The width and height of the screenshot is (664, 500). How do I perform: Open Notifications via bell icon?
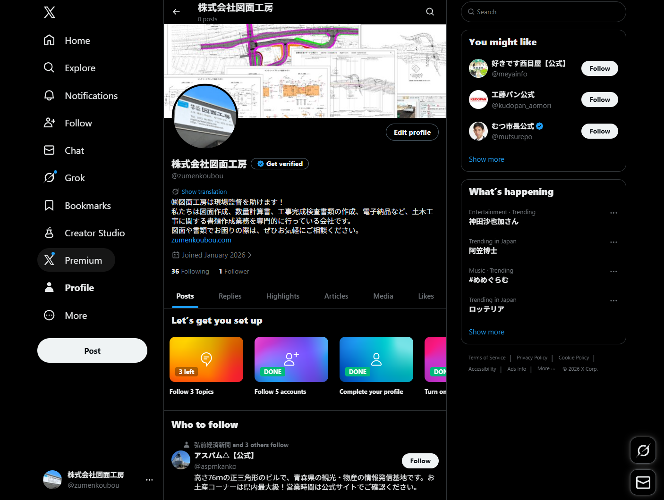tap(49, 96)
